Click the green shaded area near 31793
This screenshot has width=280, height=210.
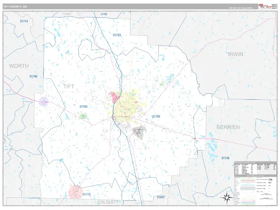(x=83, y=116)
